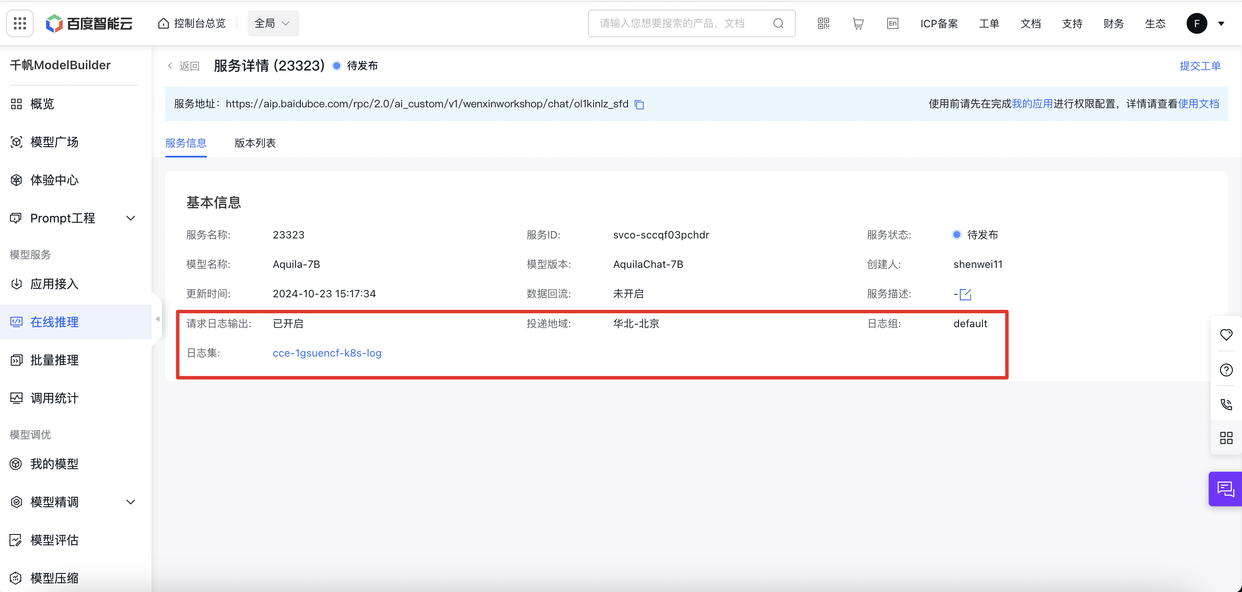The height and width of the screenshot is (592, 1242).
Task: Click 体验中心 sidebar icon
Action: pyautogui.click(x=16, y=180)
